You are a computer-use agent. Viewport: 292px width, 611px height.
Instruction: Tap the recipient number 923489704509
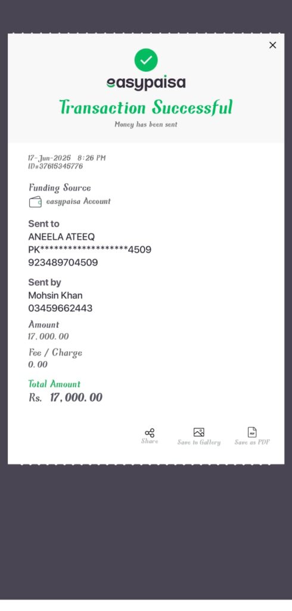[x=63, y=263]
